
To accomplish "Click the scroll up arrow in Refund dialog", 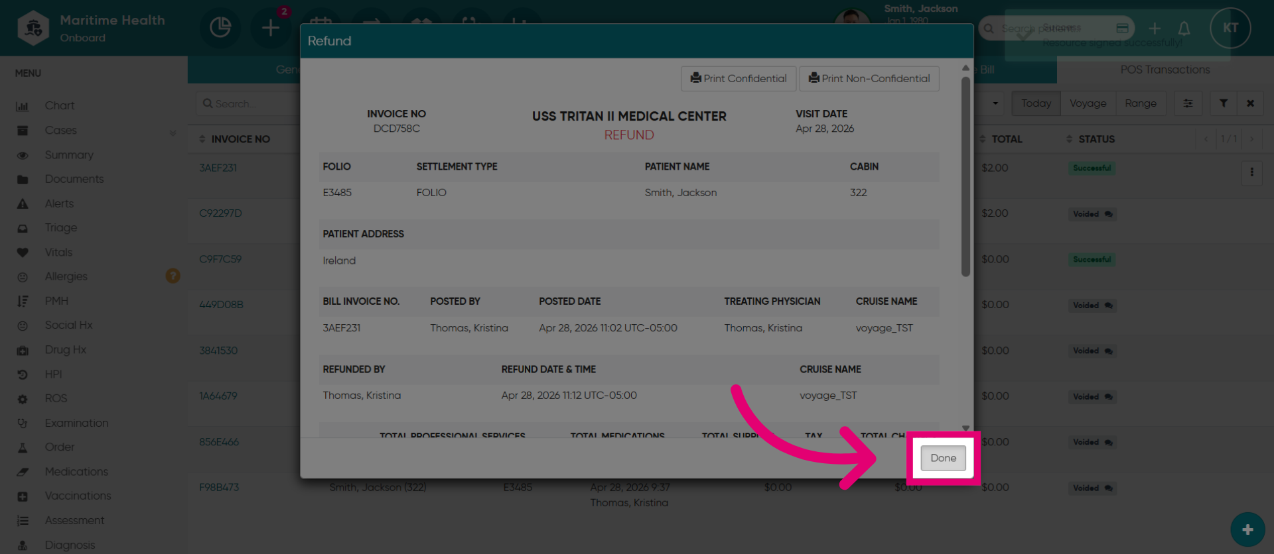I will coord(965,68).
